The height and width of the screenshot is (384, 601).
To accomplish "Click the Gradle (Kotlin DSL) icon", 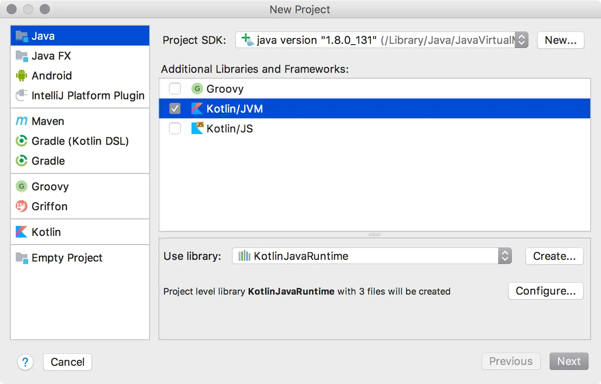I will pos(22,141).
